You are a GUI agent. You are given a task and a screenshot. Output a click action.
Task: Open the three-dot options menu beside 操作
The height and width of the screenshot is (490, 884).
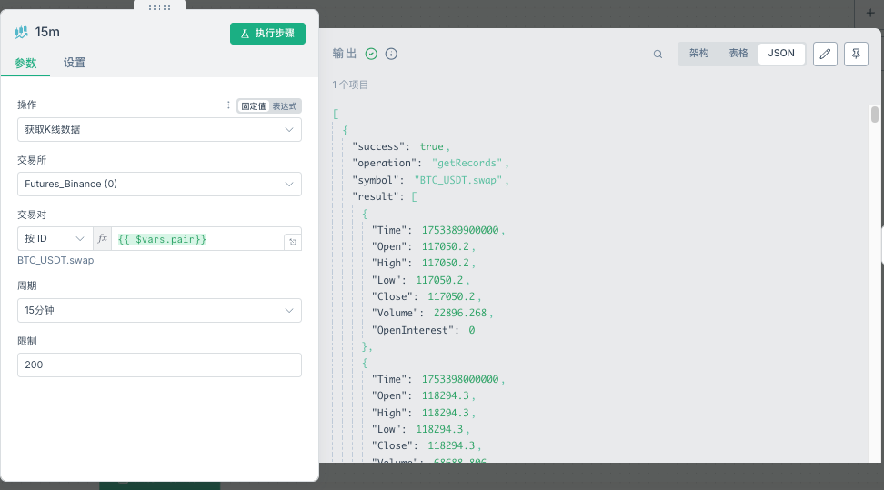228,105
